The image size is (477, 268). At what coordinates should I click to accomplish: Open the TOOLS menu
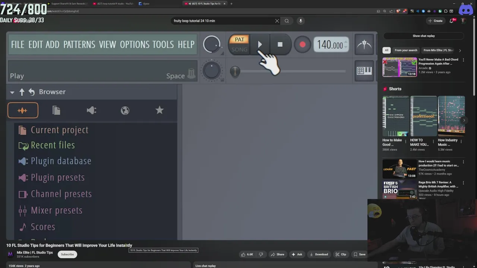[163, 45]
